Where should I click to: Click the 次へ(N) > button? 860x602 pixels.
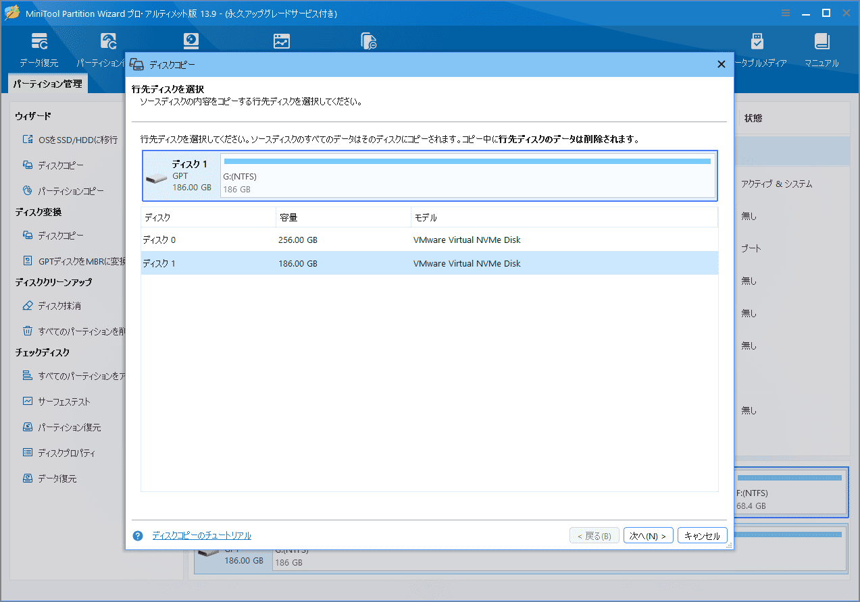coord(648,536)
